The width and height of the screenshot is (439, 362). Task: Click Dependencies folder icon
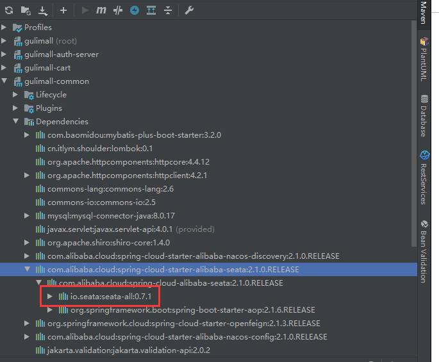[29, 122]
